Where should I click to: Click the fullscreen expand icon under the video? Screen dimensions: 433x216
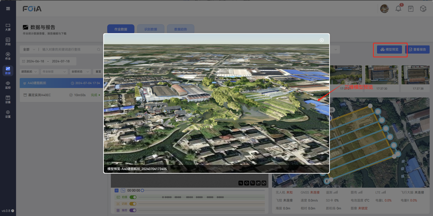(x=264, y=183)
